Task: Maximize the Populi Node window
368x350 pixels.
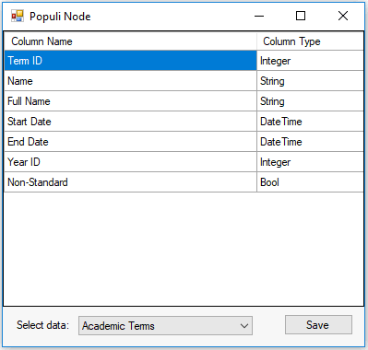Action: (301, 16)
